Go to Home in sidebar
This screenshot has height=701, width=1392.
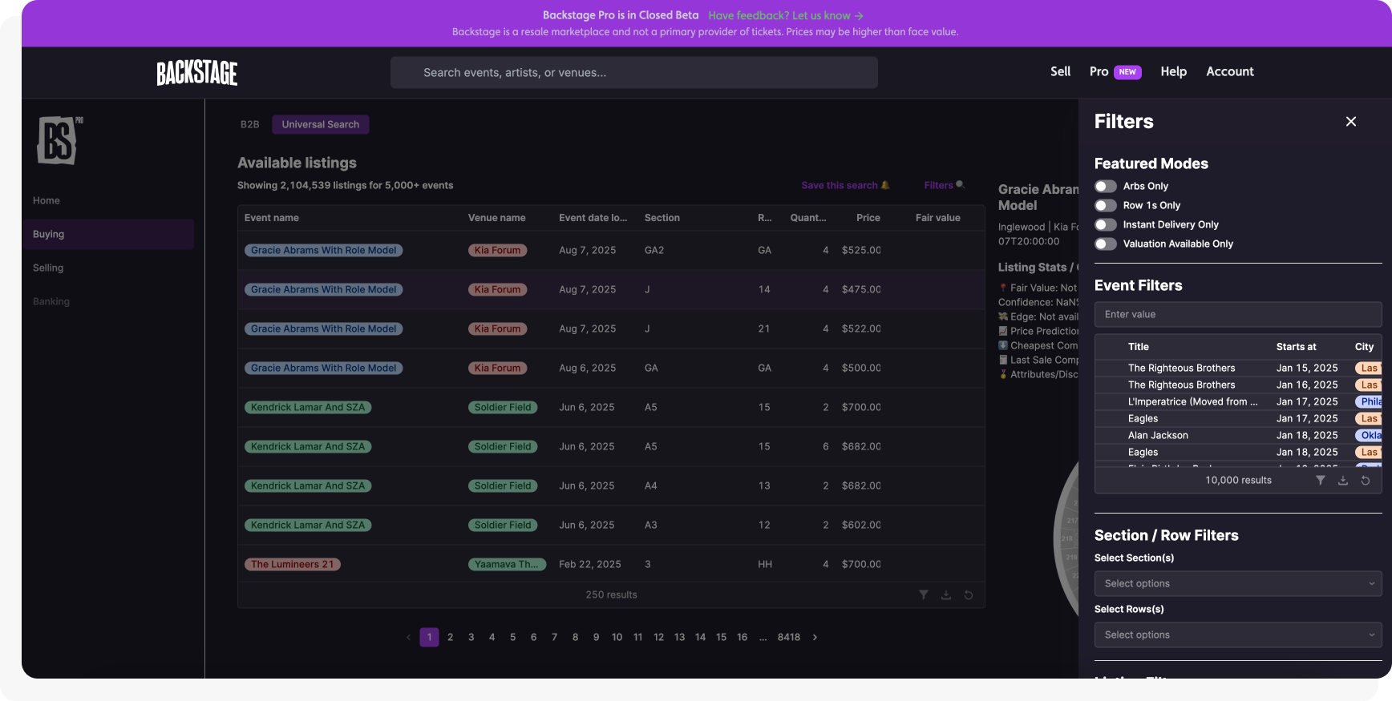pyautogui.click(x=47, y=200)
